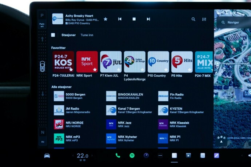Open phone app
251x167 pixels.
click(118, 155)
